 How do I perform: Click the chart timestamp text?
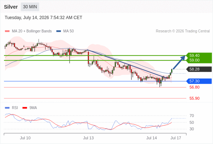pyautogui.click(x=43, y=18)
